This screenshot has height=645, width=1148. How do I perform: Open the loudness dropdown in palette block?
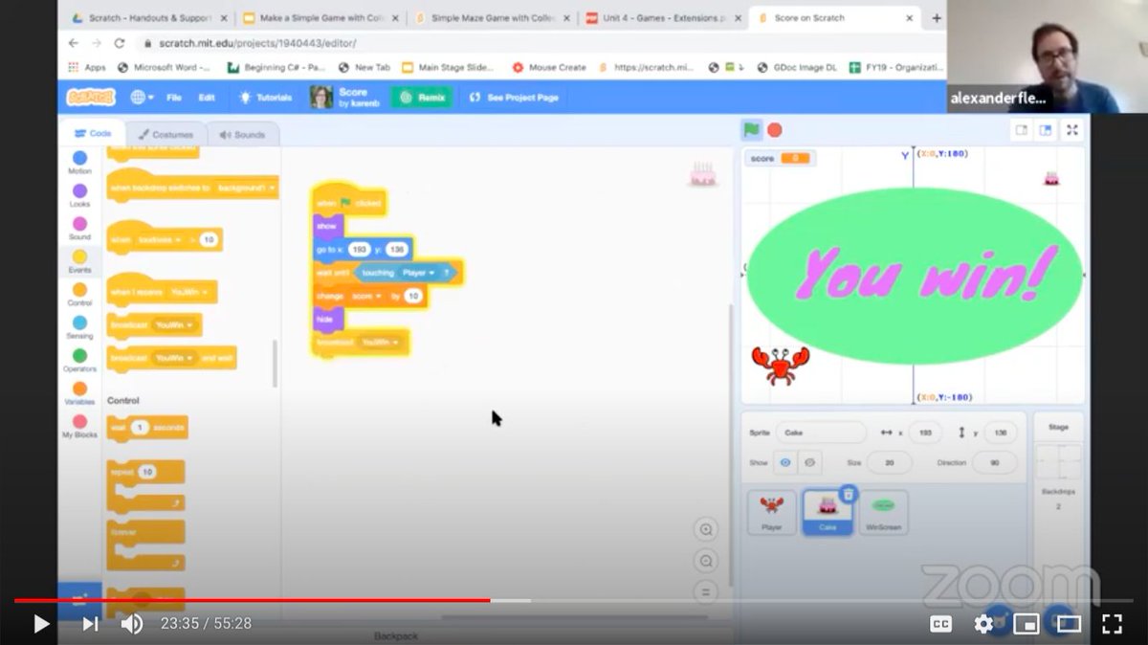(160, 239)
